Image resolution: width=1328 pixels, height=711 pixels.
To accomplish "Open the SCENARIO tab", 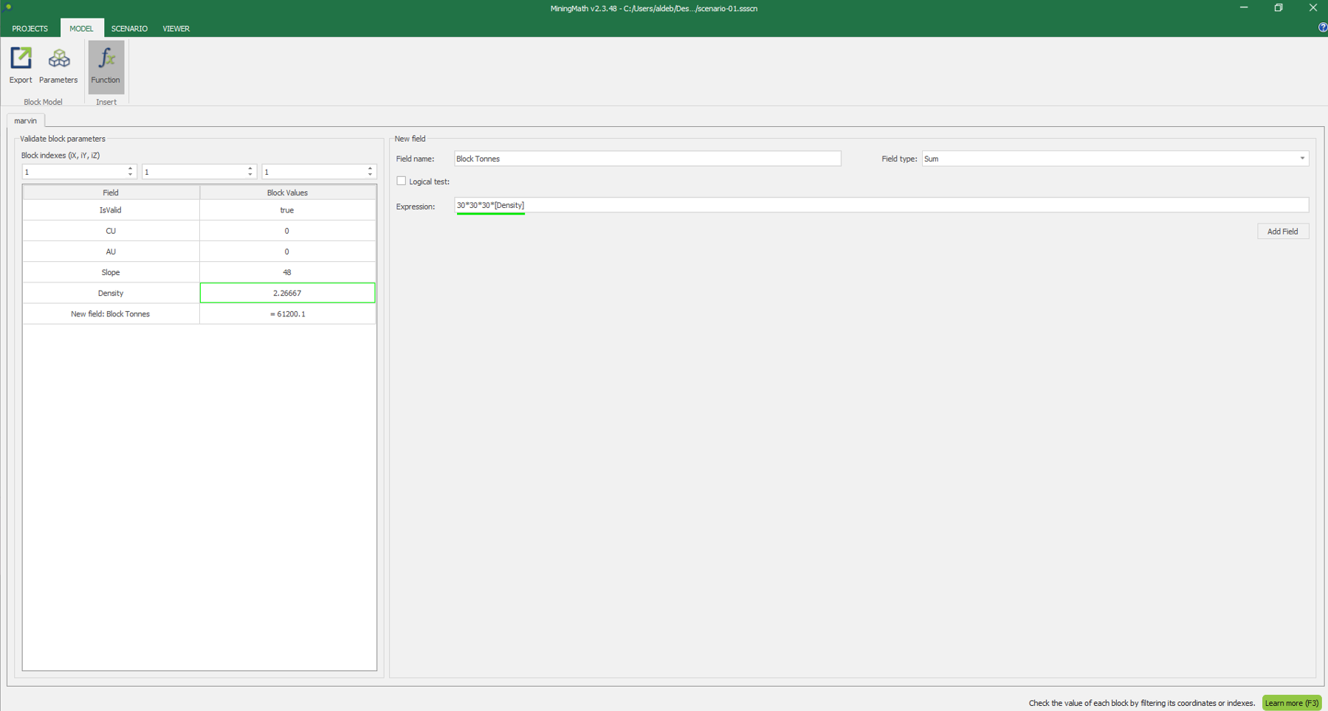I will [x=129, y=29].
